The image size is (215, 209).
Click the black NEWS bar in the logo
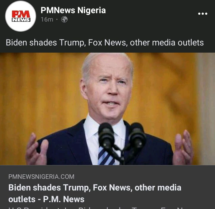[x=21, y=20]
